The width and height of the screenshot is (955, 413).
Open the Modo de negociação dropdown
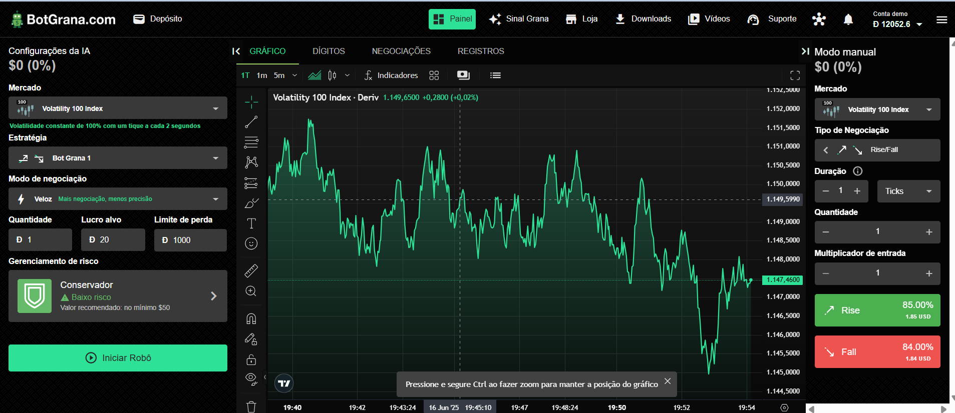pos(118,199)
